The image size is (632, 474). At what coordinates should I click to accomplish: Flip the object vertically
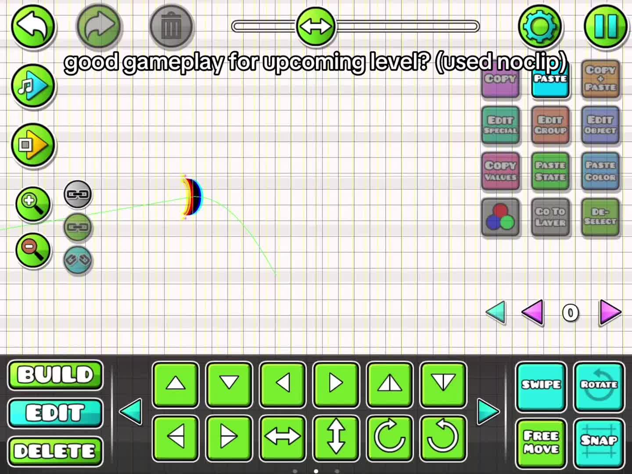coord(336,438)
